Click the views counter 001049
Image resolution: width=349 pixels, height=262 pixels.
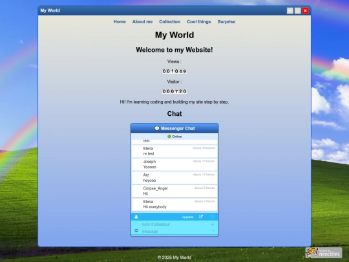174,71
